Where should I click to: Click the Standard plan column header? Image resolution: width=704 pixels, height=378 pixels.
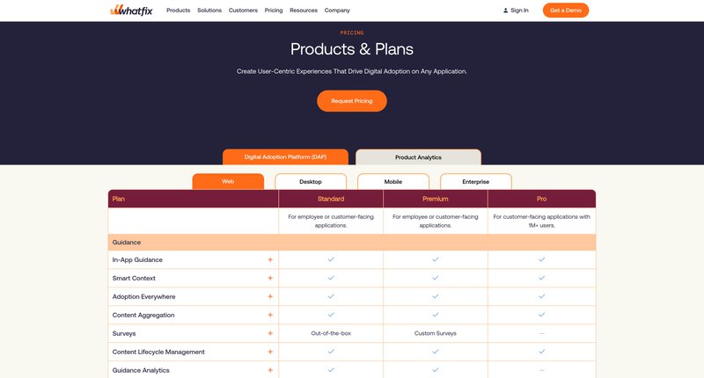click(331, 199)
